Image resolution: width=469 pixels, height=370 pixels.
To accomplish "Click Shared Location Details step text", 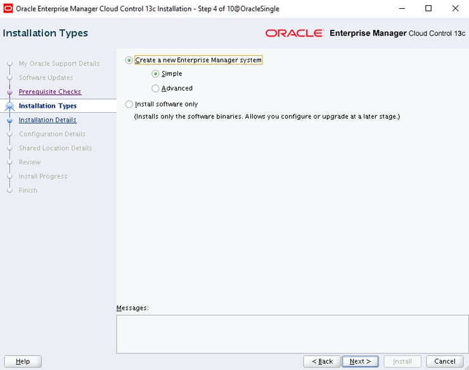I will point(55,148).
